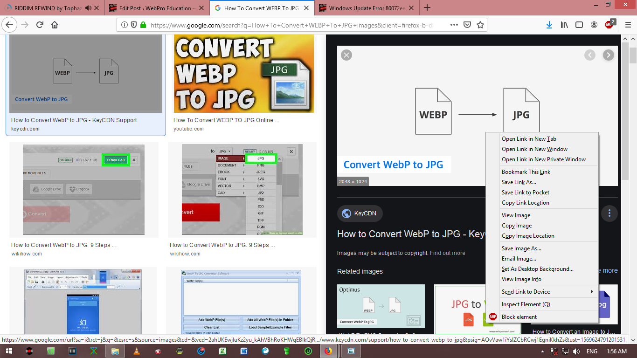Select Email Image...
Image resolution: width=637 pixels, height=358 pixels.
(x=542, y=259)
